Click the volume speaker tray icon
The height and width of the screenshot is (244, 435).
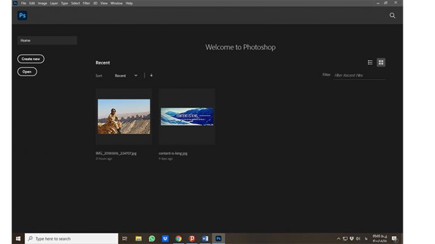(358, 238)
